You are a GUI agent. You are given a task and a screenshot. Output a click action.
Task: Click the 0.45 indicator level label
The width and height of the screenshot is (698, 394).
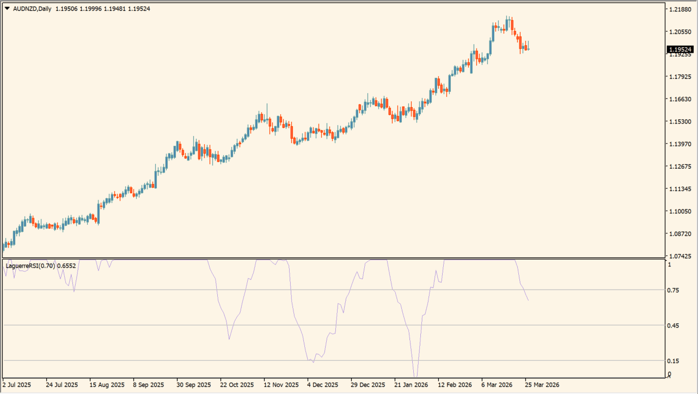[x=673, y=325]
